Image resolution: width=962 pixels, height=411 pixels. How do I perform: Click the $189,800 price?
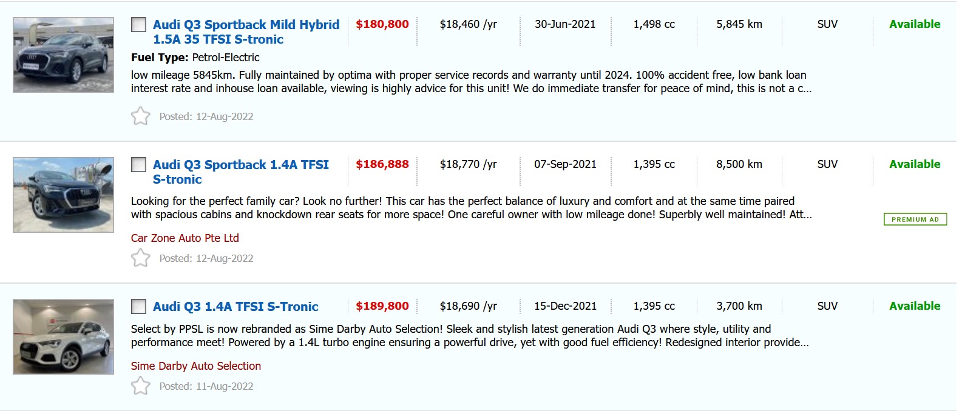pos(382,306)
